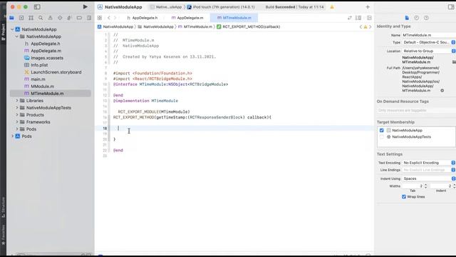Image resolution: width=456 pixels, height=257 pixels.
Task: Toggle the Wrap lines checkbox
Action: pos(404,197)
